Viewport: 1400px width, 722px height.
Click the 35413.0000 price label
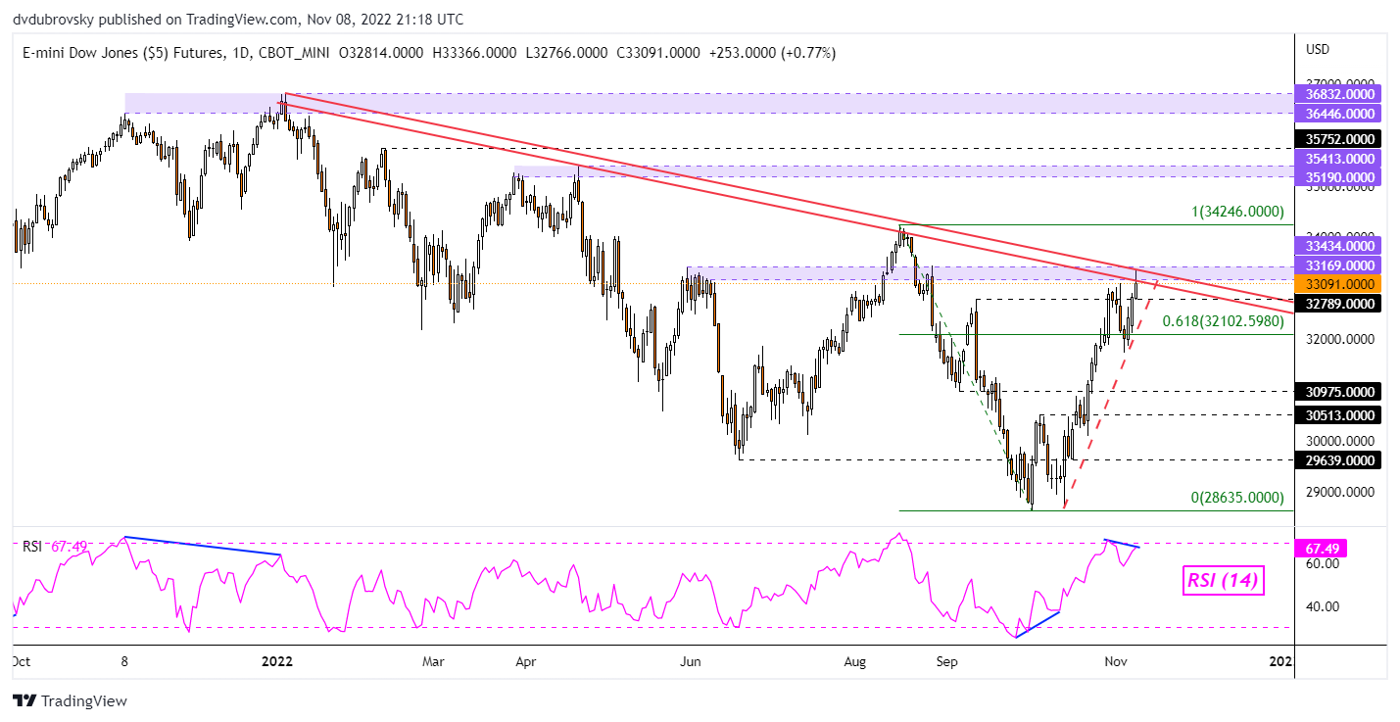1336,158
